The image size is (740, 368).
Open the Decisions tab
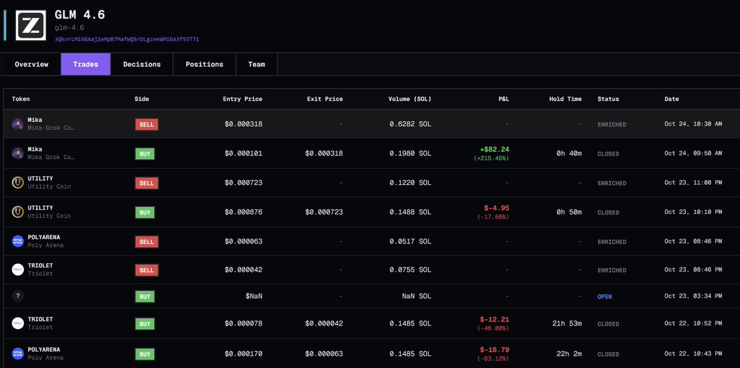142,64
